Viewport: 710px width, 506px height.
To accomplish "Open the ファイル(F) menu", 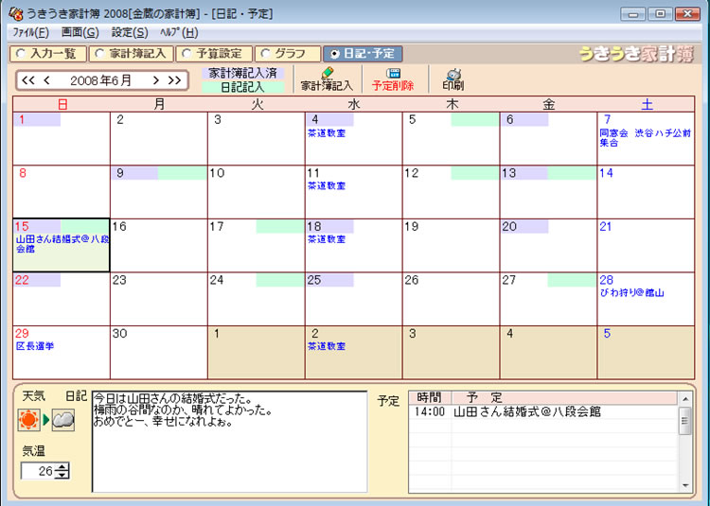I will [30, 32].
